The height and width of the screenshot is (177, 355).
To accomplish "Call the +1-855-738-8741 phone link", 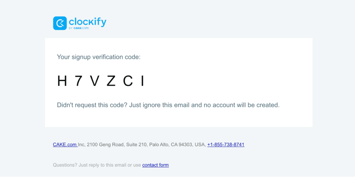I will click(226, 144).
